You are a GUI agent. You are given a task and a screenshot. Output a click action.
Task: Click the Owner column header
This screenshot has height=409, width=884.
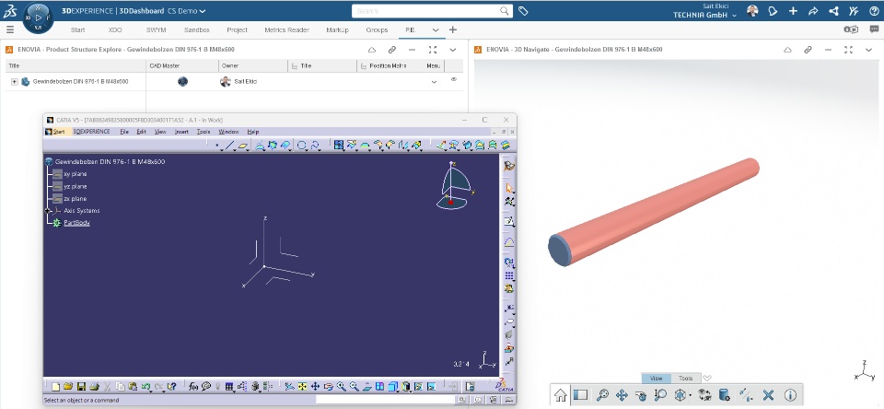[x=253, y=66]
